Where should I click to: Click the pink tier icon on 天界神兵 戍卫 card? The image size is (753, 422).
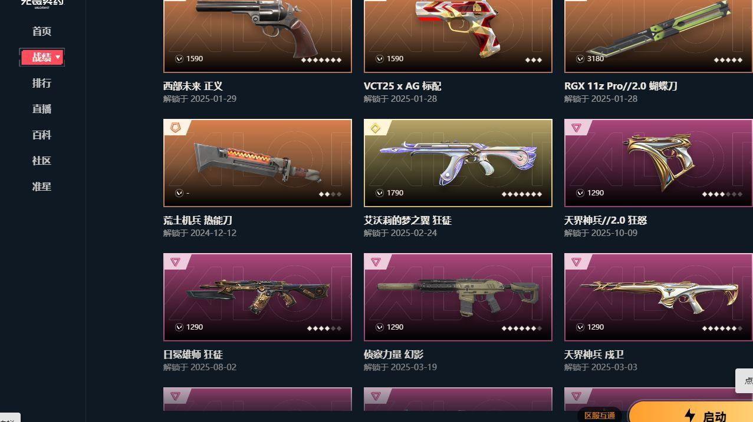pos(576,262)
